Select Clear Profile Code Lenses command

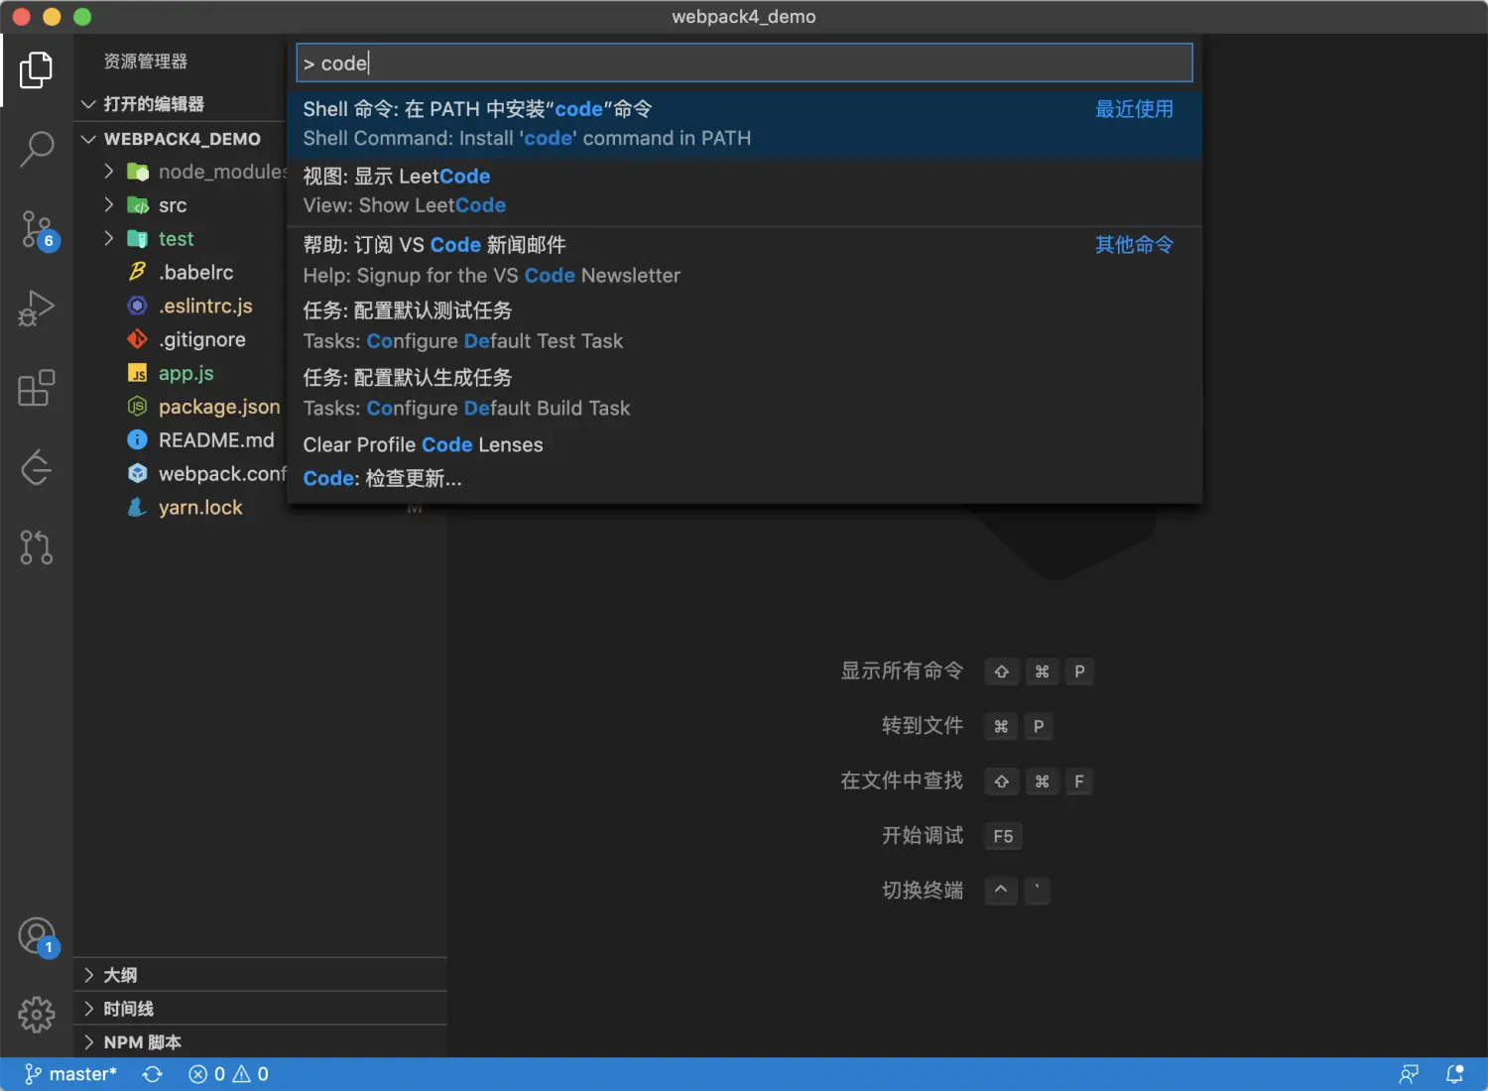tap(744, 445)
